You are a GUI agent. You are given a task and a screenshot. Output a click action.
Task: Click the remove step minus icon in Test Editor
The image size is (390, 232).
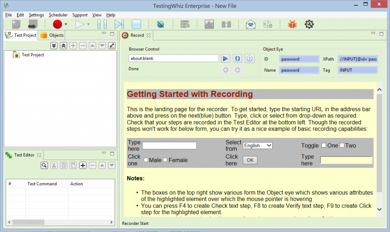93,165
